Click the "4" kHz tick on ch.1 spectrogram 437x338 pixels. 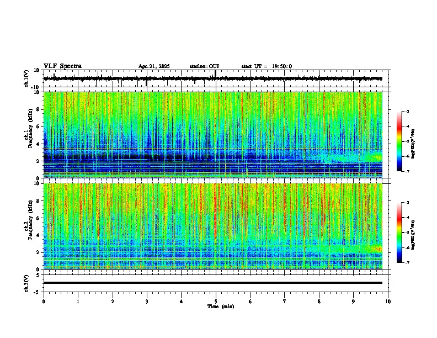point(38,144)
